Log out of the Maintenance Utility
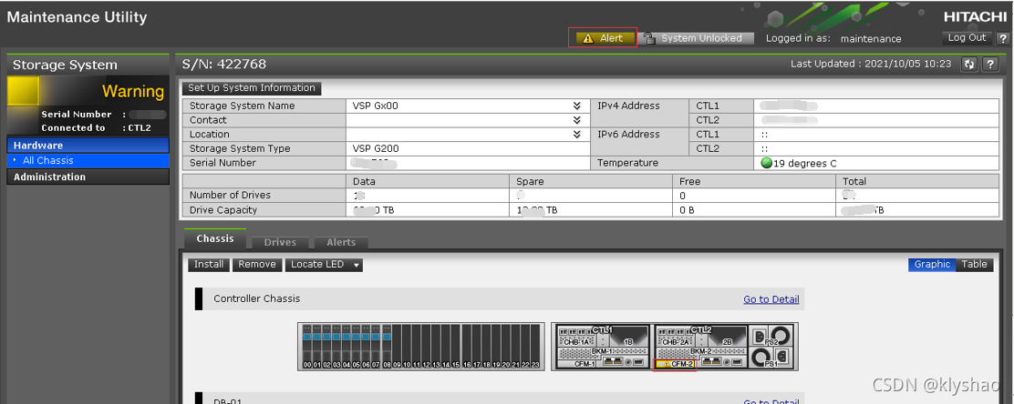1014x404 pixels. (967, 37)
